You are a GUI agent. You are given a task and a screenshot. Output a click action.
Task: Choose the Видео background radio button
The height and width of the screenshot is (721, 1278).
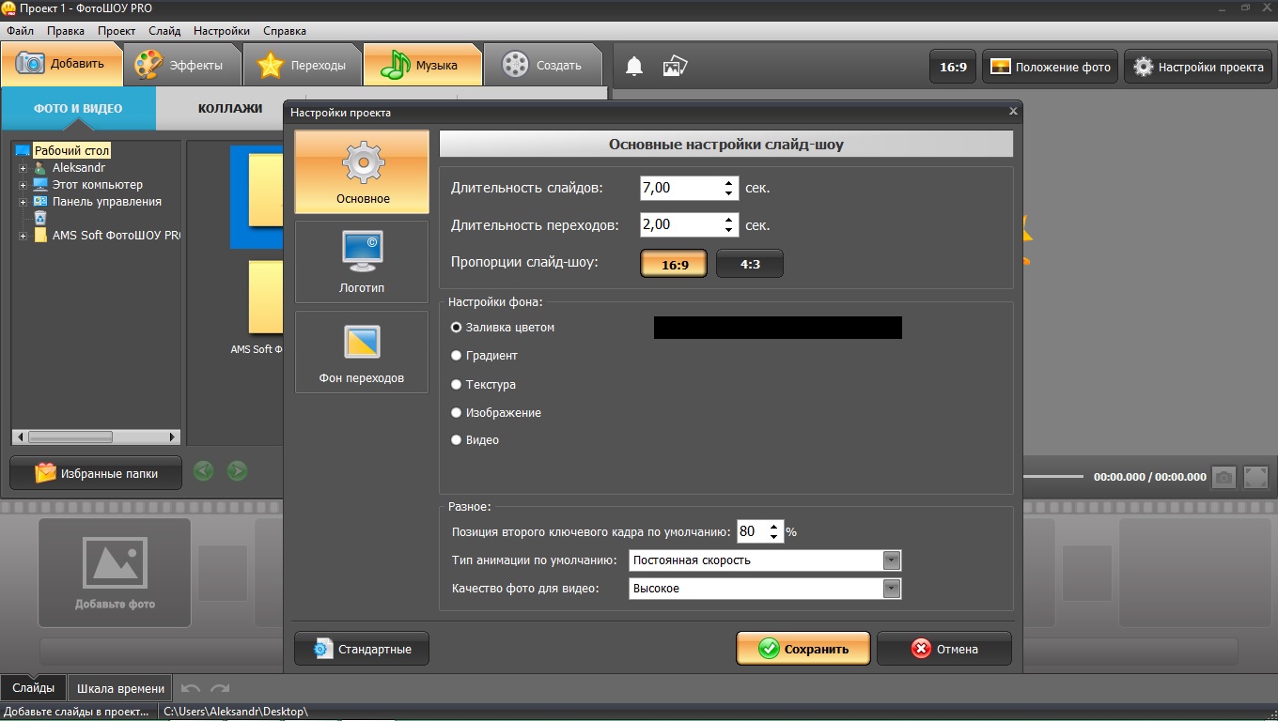[x=457, y=440]
